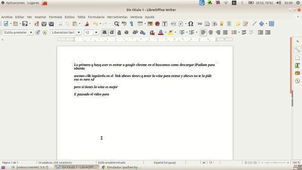This screenshot has height=170, width=302.
Task: Open the Herramientas menu
Action: click(117, 17)
